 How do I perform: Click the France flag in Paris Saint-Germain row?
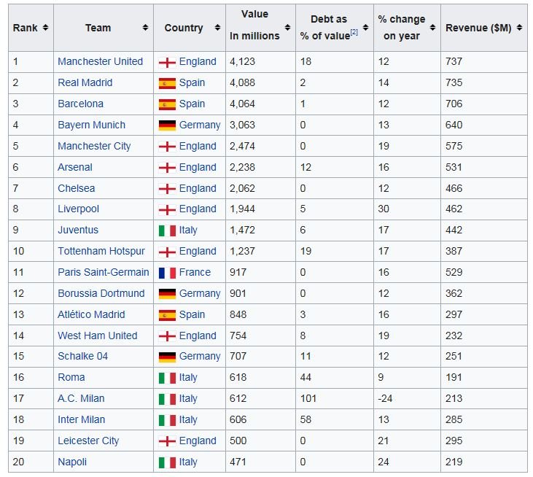click(x=167, y=273)
